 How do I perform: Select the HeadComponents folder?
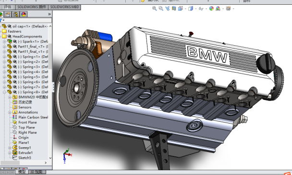(x=27, y=37)
